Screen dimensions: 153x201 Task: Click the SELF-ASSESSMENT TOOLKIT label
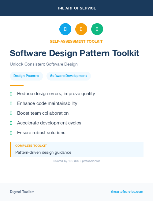coord(76,41)
